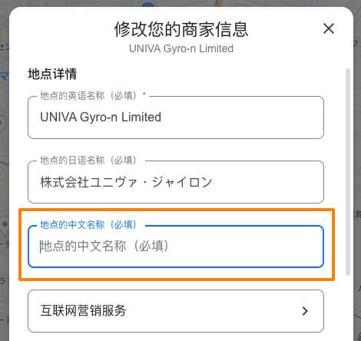
Task: Place cursor after ジャイロン in Japanese name field
Action: point(213,182)
